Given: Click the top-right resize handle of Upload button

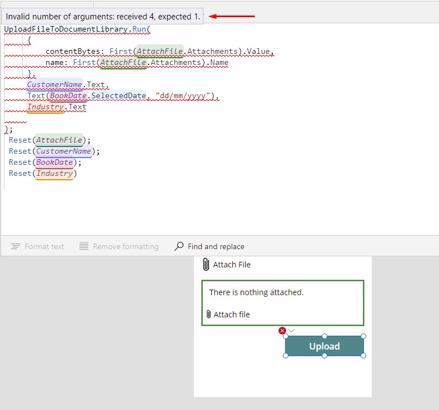Looking at the screenshot, I should [x=363, y=336].
